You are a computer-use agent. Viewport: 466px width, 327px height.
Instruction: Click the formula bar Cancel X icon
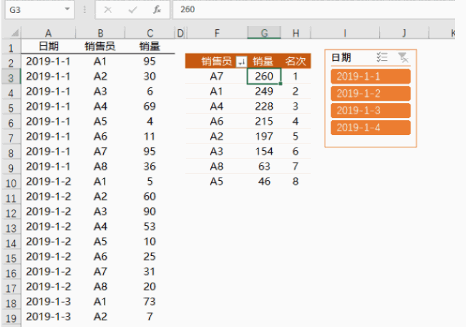click(108, 10)
